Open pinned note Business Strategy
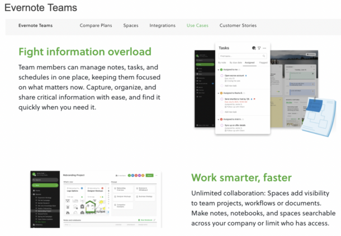The height and width of the screenshot is (236, 341). click(x=145, y=197)
